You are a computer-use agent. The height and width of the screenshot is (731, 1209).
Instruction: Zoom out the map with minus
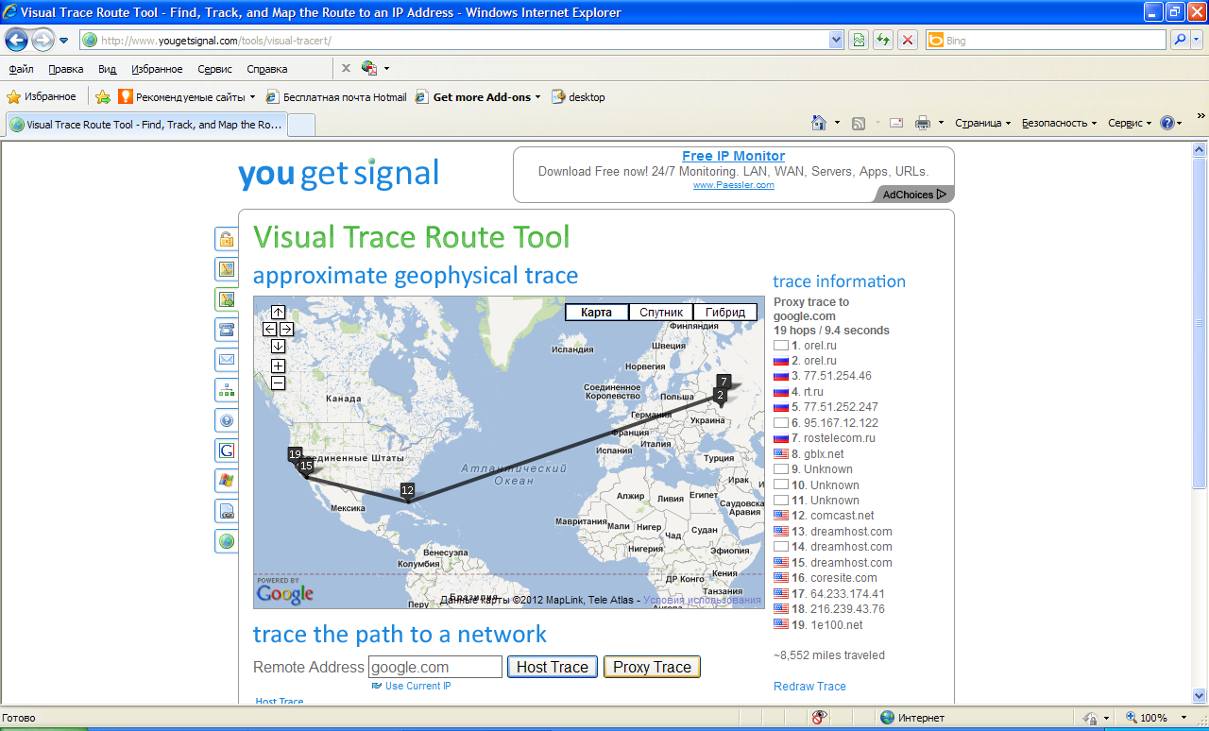278,383
